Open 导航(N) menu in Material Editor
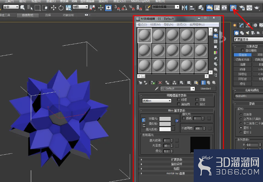The image size is (263, 182). (x=168, y=25)
